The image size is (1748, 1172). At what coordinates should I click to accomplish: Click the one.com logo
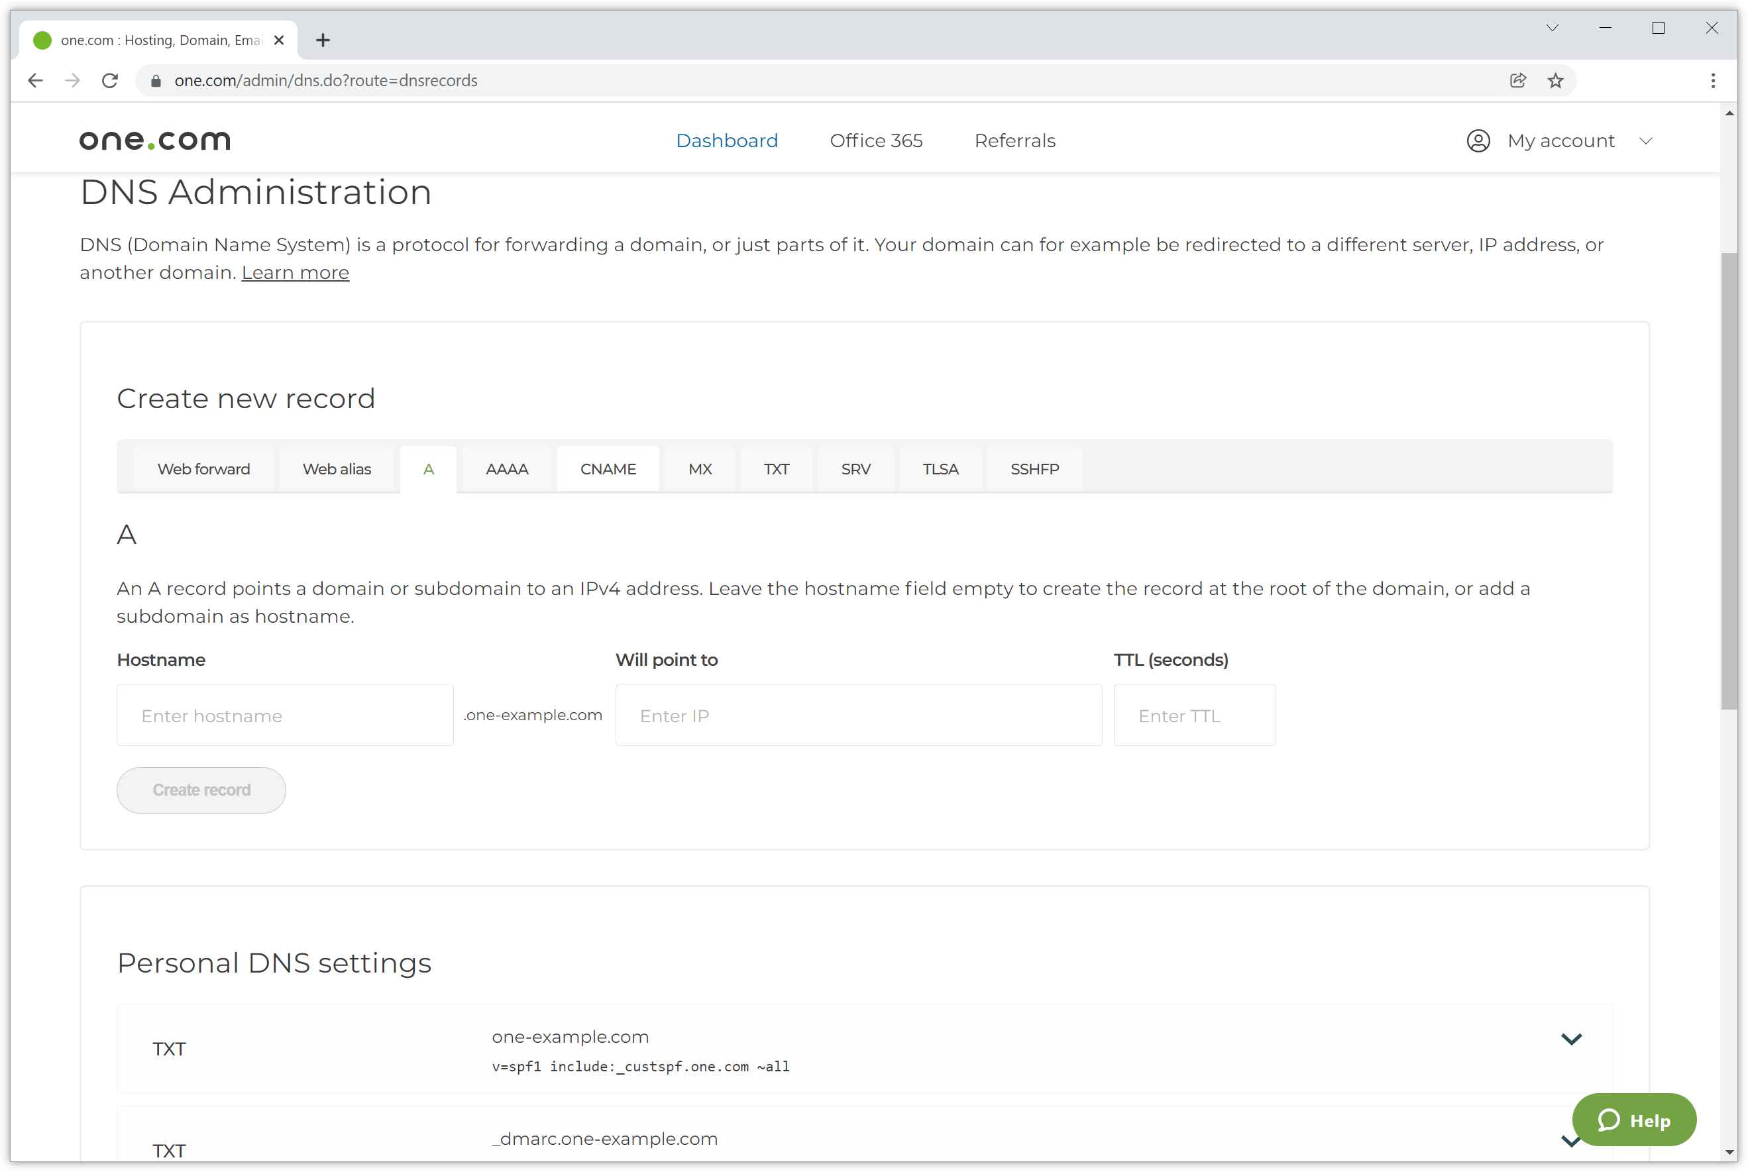coord(154,140)
